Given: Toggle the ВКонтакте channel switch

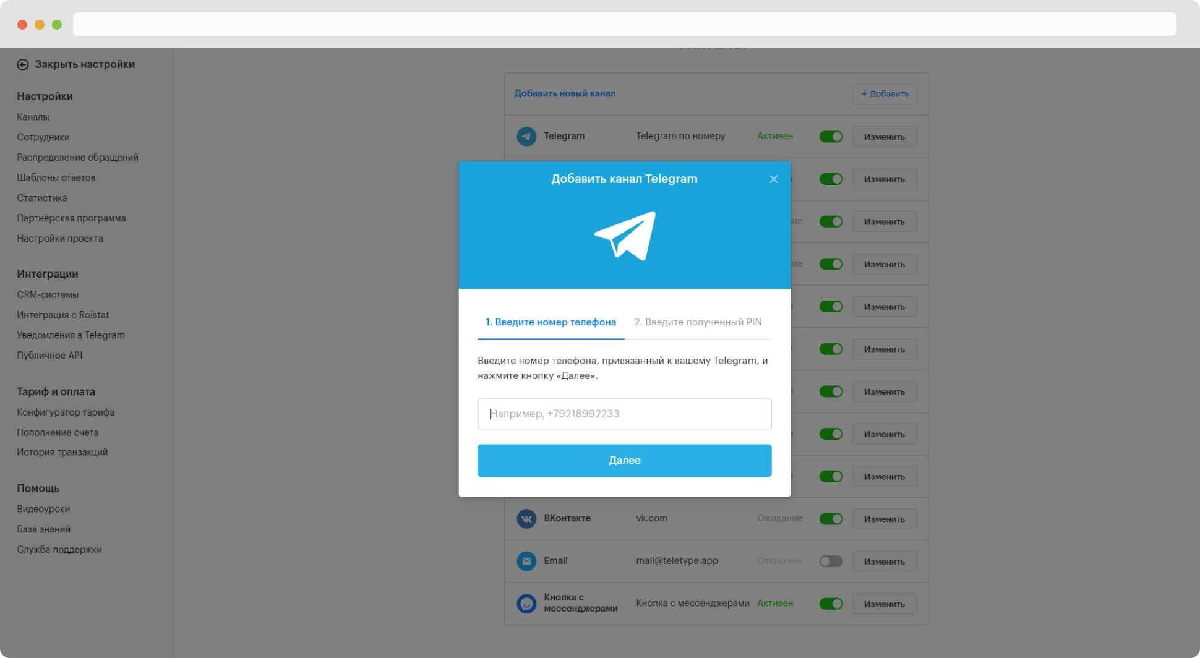Looking at the screenshot, I should click(831, 519).
